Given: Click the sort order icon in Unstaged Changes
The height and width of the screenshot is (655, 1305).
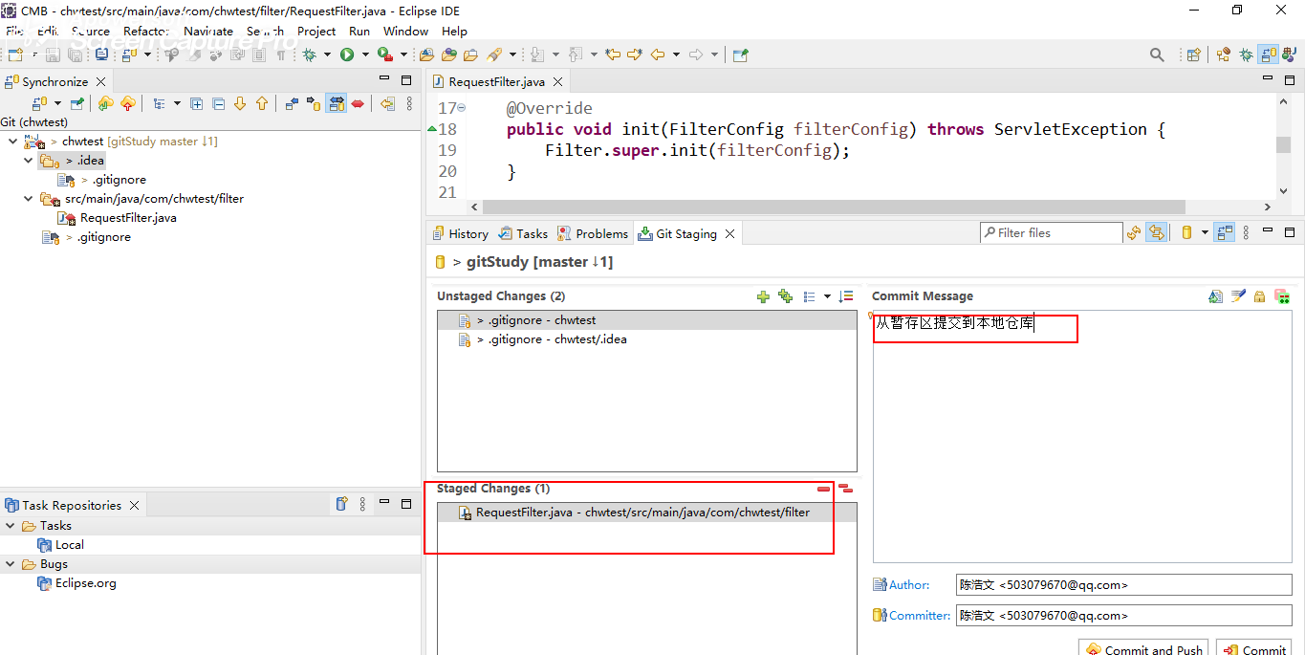Looking at the screenshot, I should [x=845, y=296].
